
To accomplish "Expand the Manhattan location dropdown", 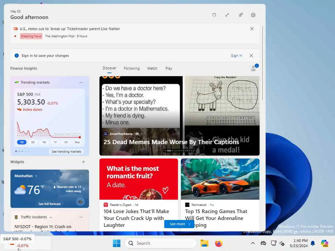I will 36,176.
